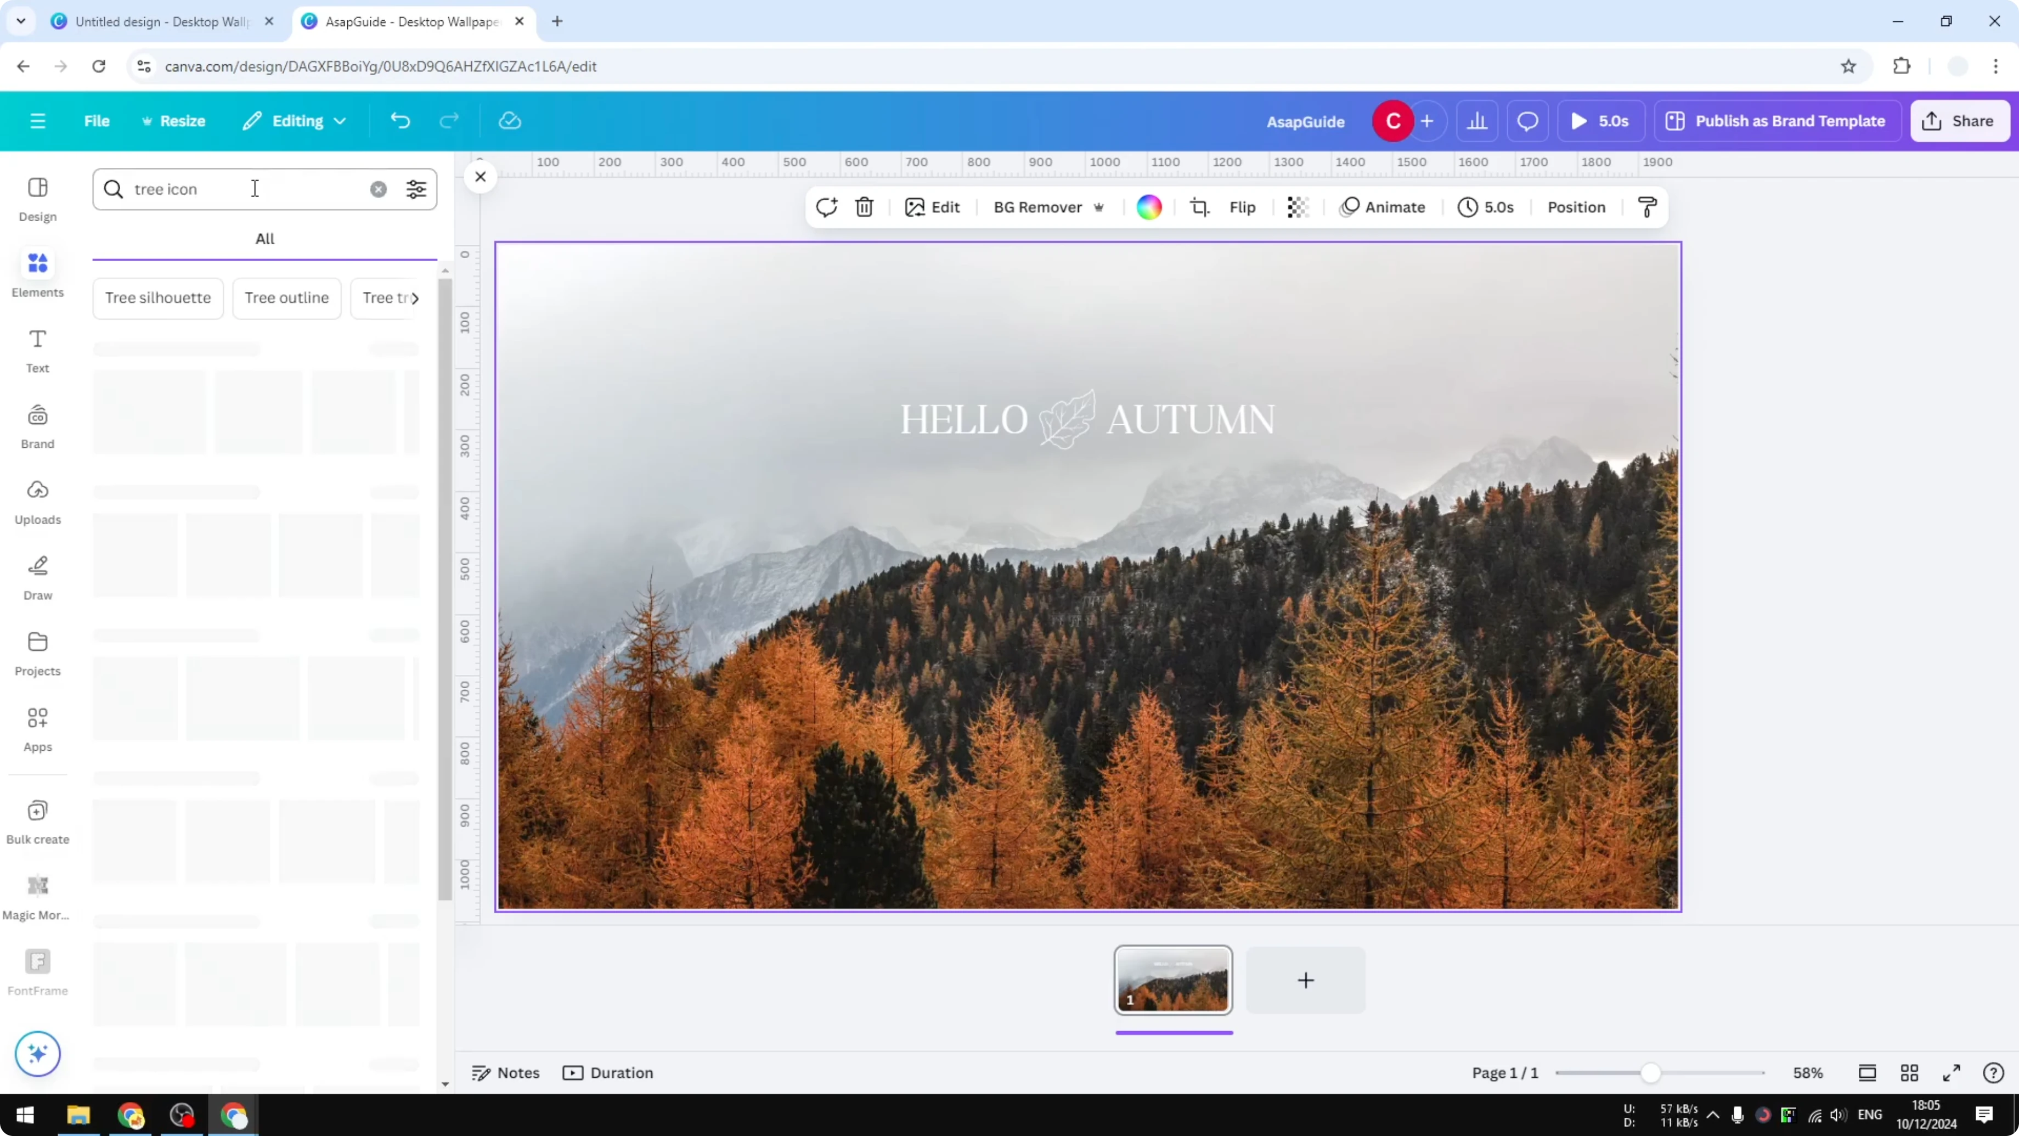Open the grid view toggle in status bar
Screen dimensions: 2019x1136
(x=1909, y=1072)
